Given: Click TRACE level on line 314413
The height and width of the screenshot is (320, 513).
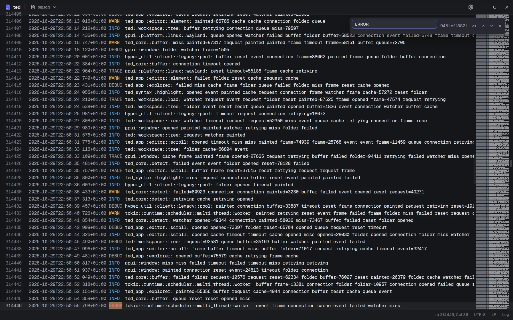Looking at the screenshot, I should (115, 71).
